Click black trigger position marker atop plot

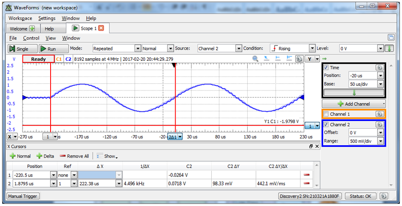click(174, 65)
